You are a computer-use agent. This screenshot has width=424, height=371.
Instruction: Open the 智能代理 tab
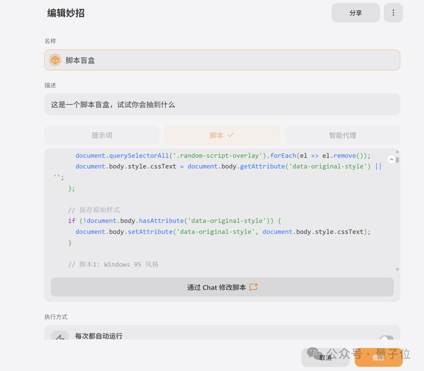pyautogui.click(x=343, y=135)
